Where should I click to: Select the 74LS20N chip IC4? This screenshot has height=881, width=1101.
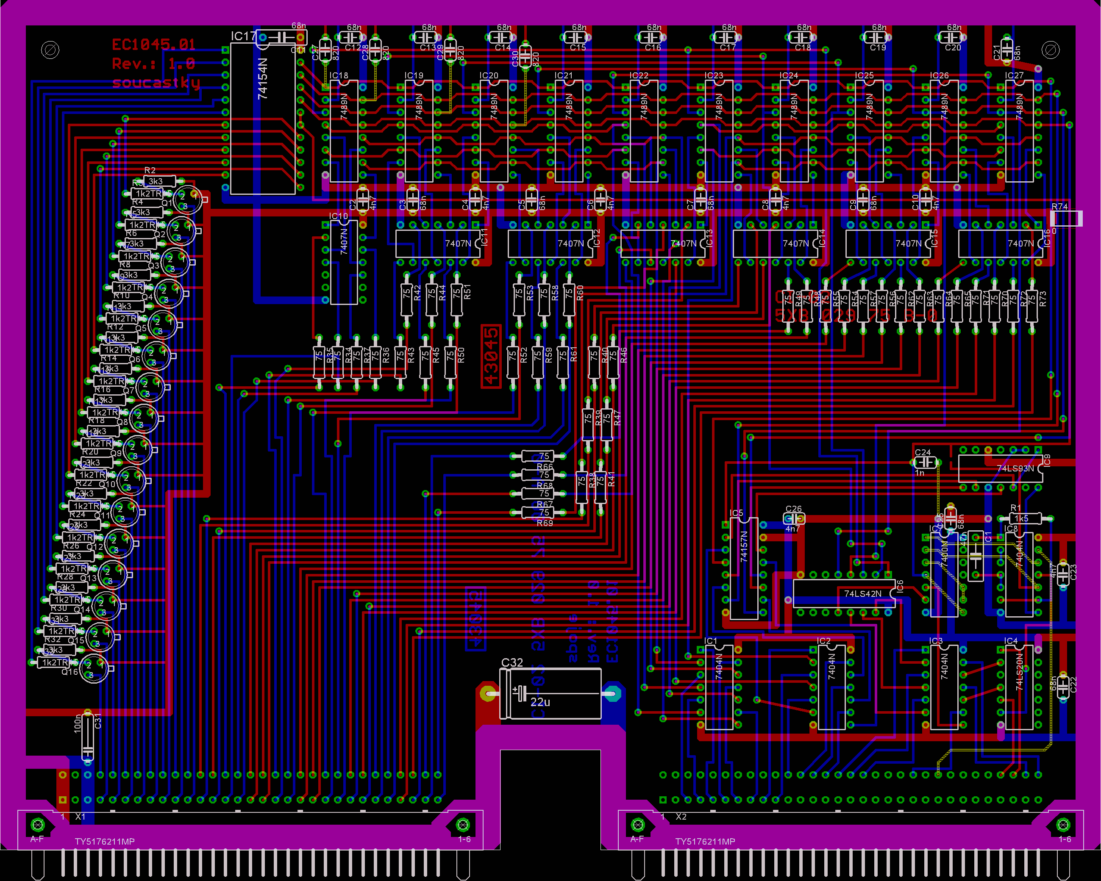point(1019,687)
